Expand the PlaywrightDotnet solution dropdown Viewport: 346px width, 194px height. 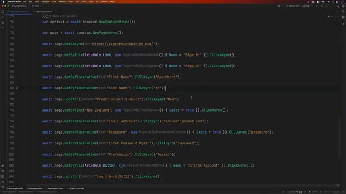(x=21, y=6)
